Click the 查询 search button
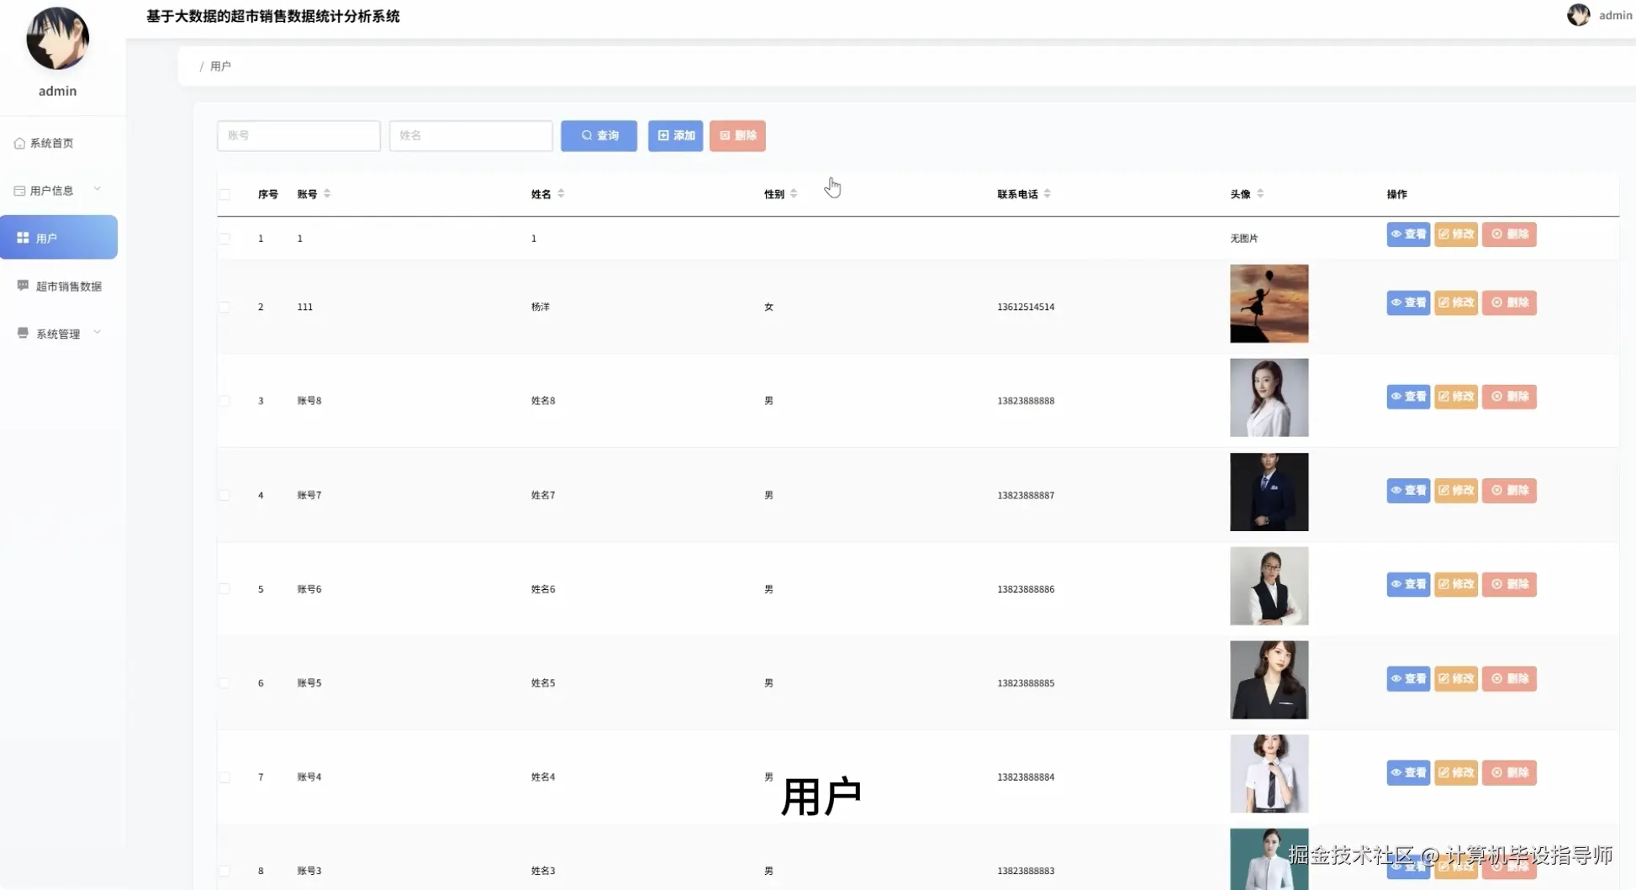The height and width of the screenshot is (890, 1636). 599,135
